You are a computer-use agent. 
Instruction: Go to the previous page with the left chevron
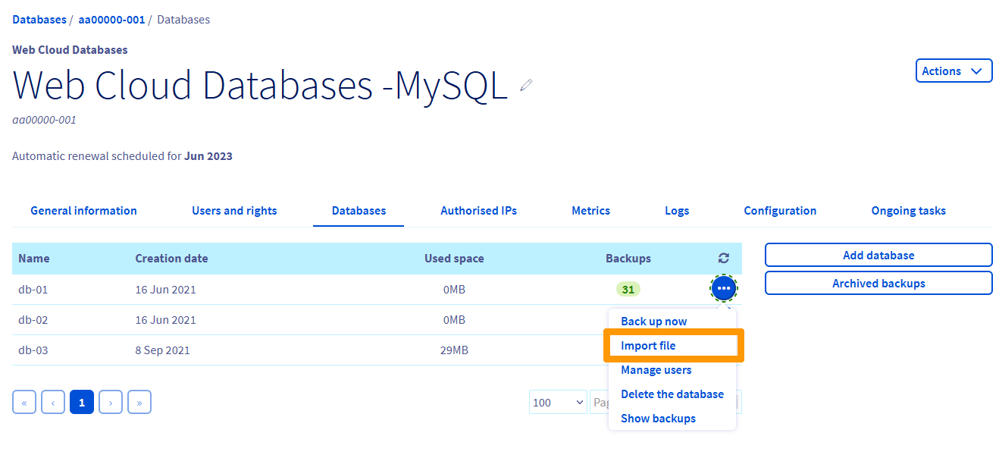[52, 401]
